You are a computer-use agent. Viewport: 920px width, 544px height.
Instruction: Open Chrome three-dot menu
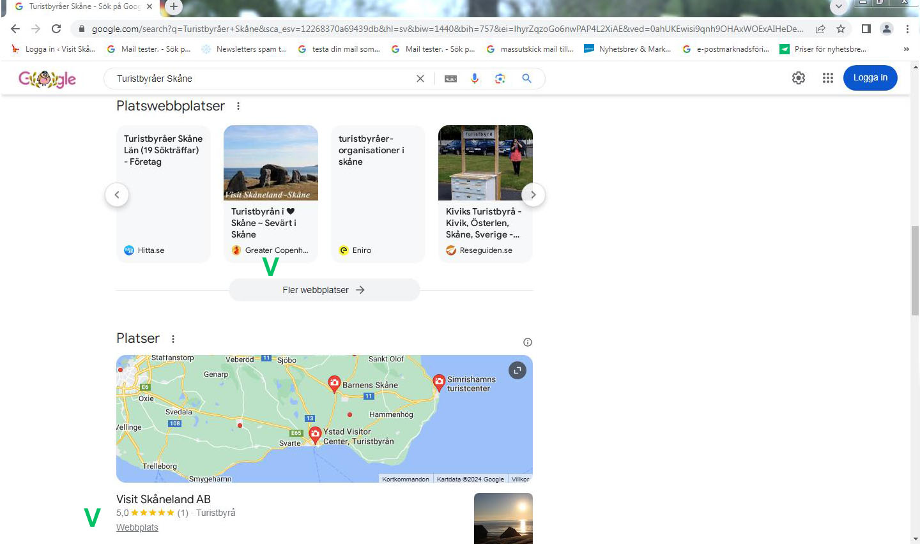click(x=907, y=29)
